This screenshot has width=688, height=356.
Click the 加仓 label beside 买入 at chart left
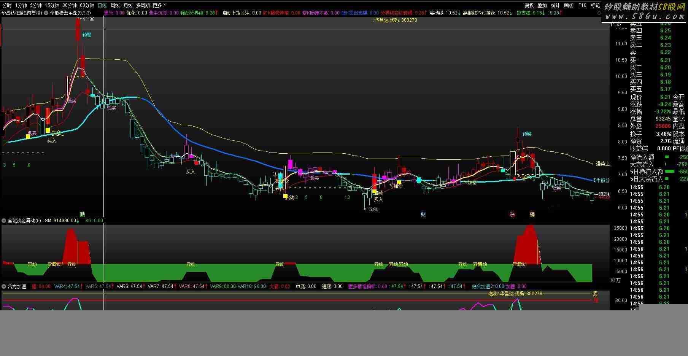57,133
